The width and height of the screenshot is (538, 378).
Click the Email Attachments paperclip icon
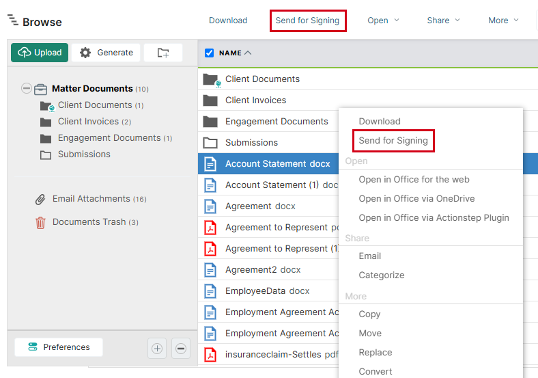coord(40,200)
